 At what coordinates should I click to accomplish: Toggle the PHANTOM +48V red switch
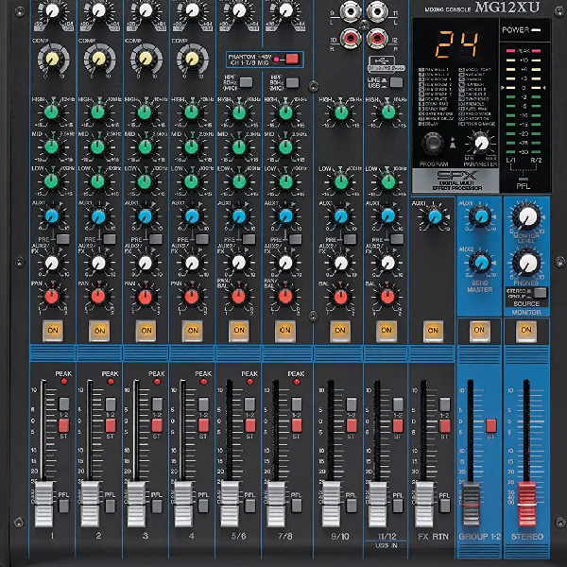coord(292,59)
